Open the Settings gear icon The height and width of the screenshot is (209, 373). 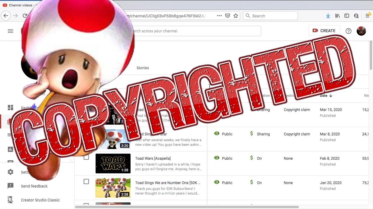[x=10, y=172]
